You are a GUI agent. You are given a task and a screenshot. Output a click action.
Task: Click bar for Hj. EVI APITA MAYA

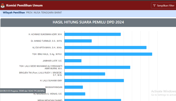pyautogui.click(x=105, y=48)
